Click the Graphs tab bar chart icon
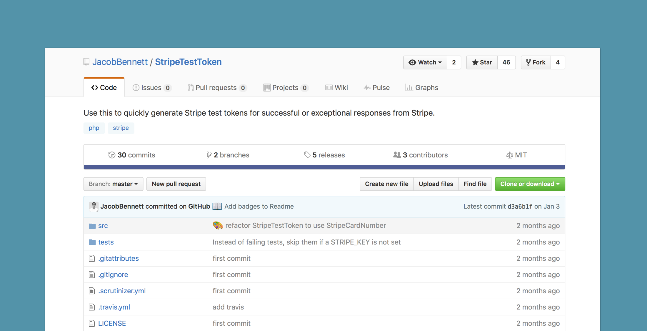 pos(409,87)
